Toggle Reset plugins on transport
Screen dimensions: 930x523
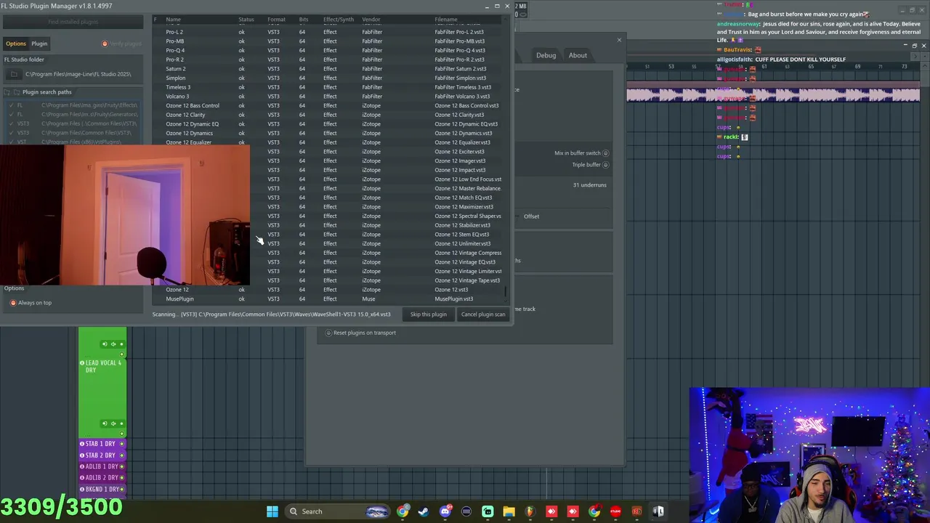tap(328, 333)
